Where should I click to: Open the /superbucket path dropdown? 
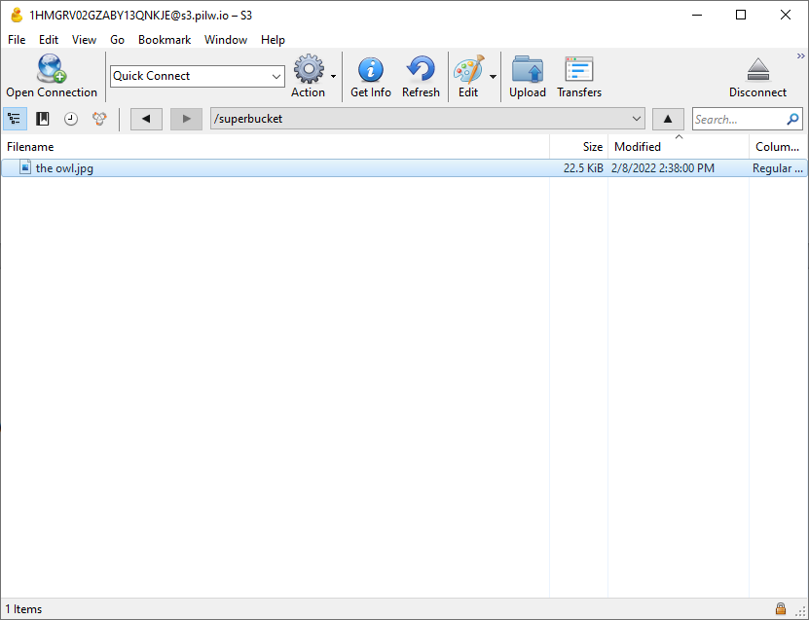(x=427, y=119)
